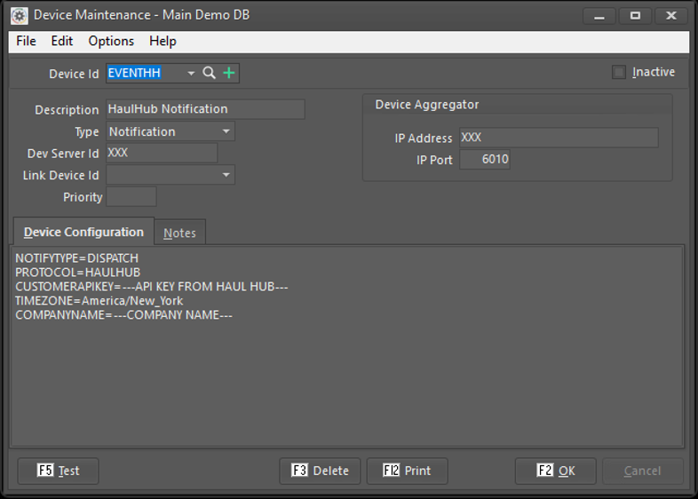
Task: Open the Options menu
Action: pos(111,42)
